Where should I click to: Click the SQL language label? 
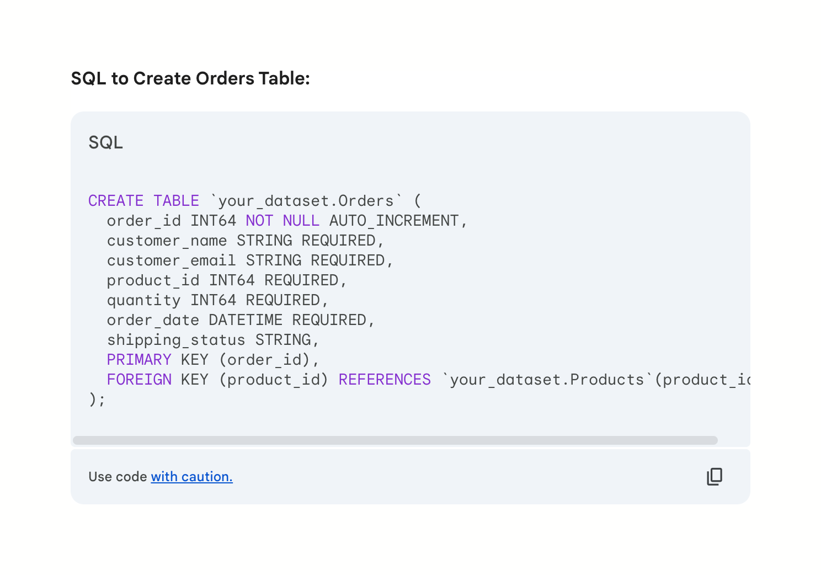click(x=106, y=142)
